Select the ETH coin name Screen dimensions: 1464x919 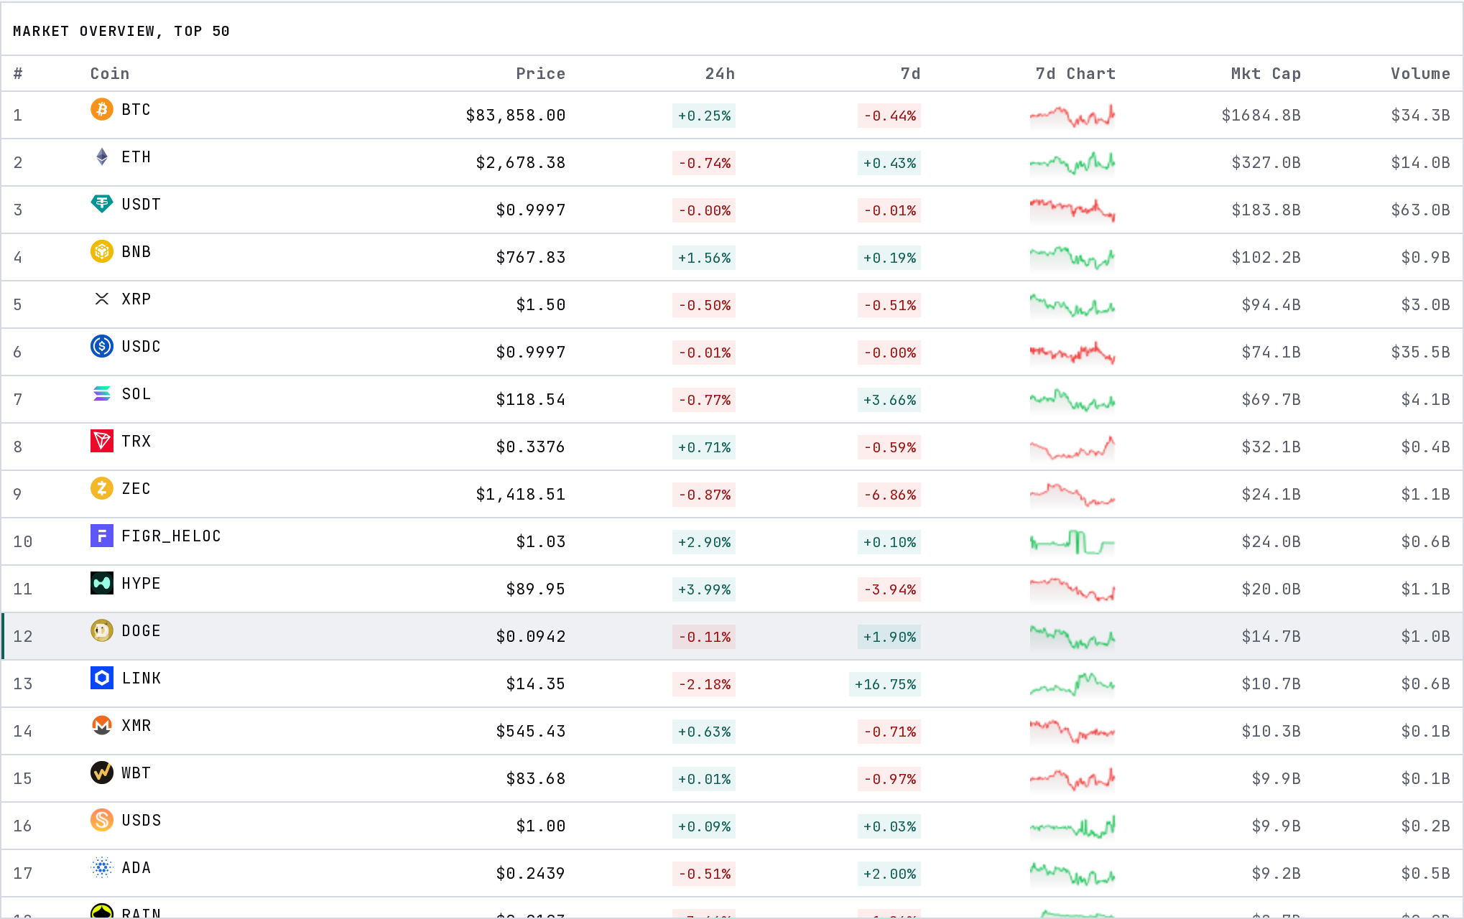coord(136,157)
